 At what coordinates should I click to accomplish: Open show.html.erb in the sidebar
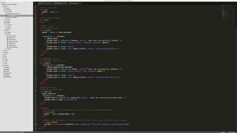pos(12,45)
